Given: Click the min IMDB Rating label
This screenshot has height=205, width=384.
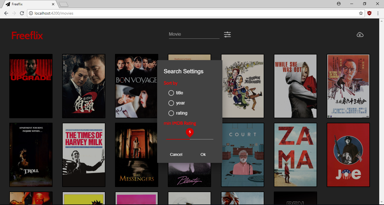Looking at the screenshot, I should (x=180, y=123).
